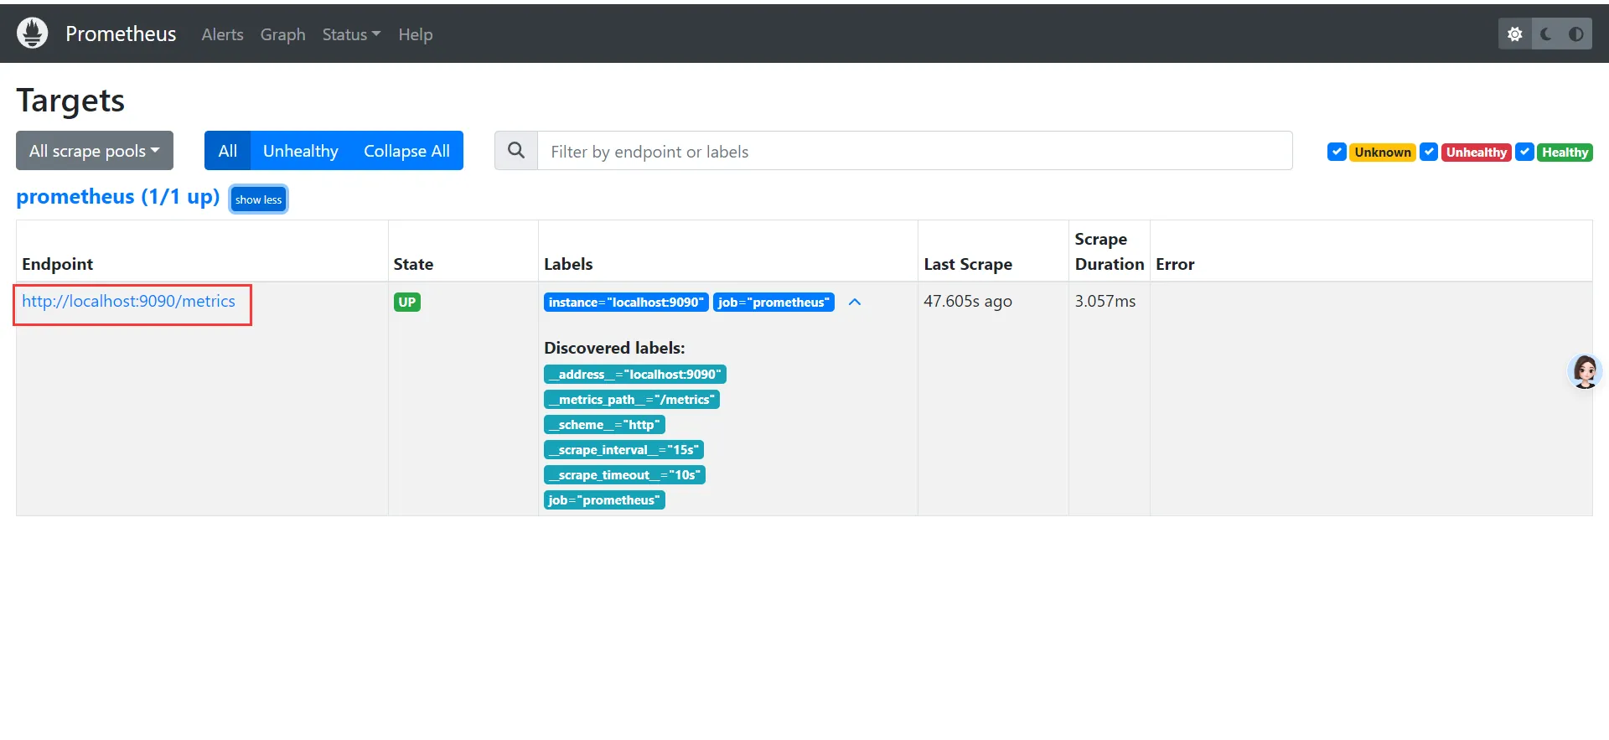The width and height of the screenshot is (1609, 740).
Task: Open the All scrape pools dropdown
Action: (x=95, y=151)
